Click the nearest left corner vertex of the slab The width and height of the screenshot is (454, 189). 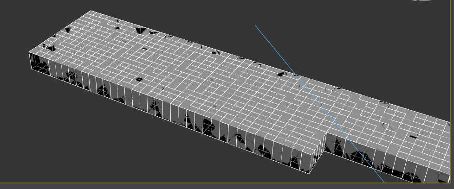pyautogui.click(x=29, y=52)
